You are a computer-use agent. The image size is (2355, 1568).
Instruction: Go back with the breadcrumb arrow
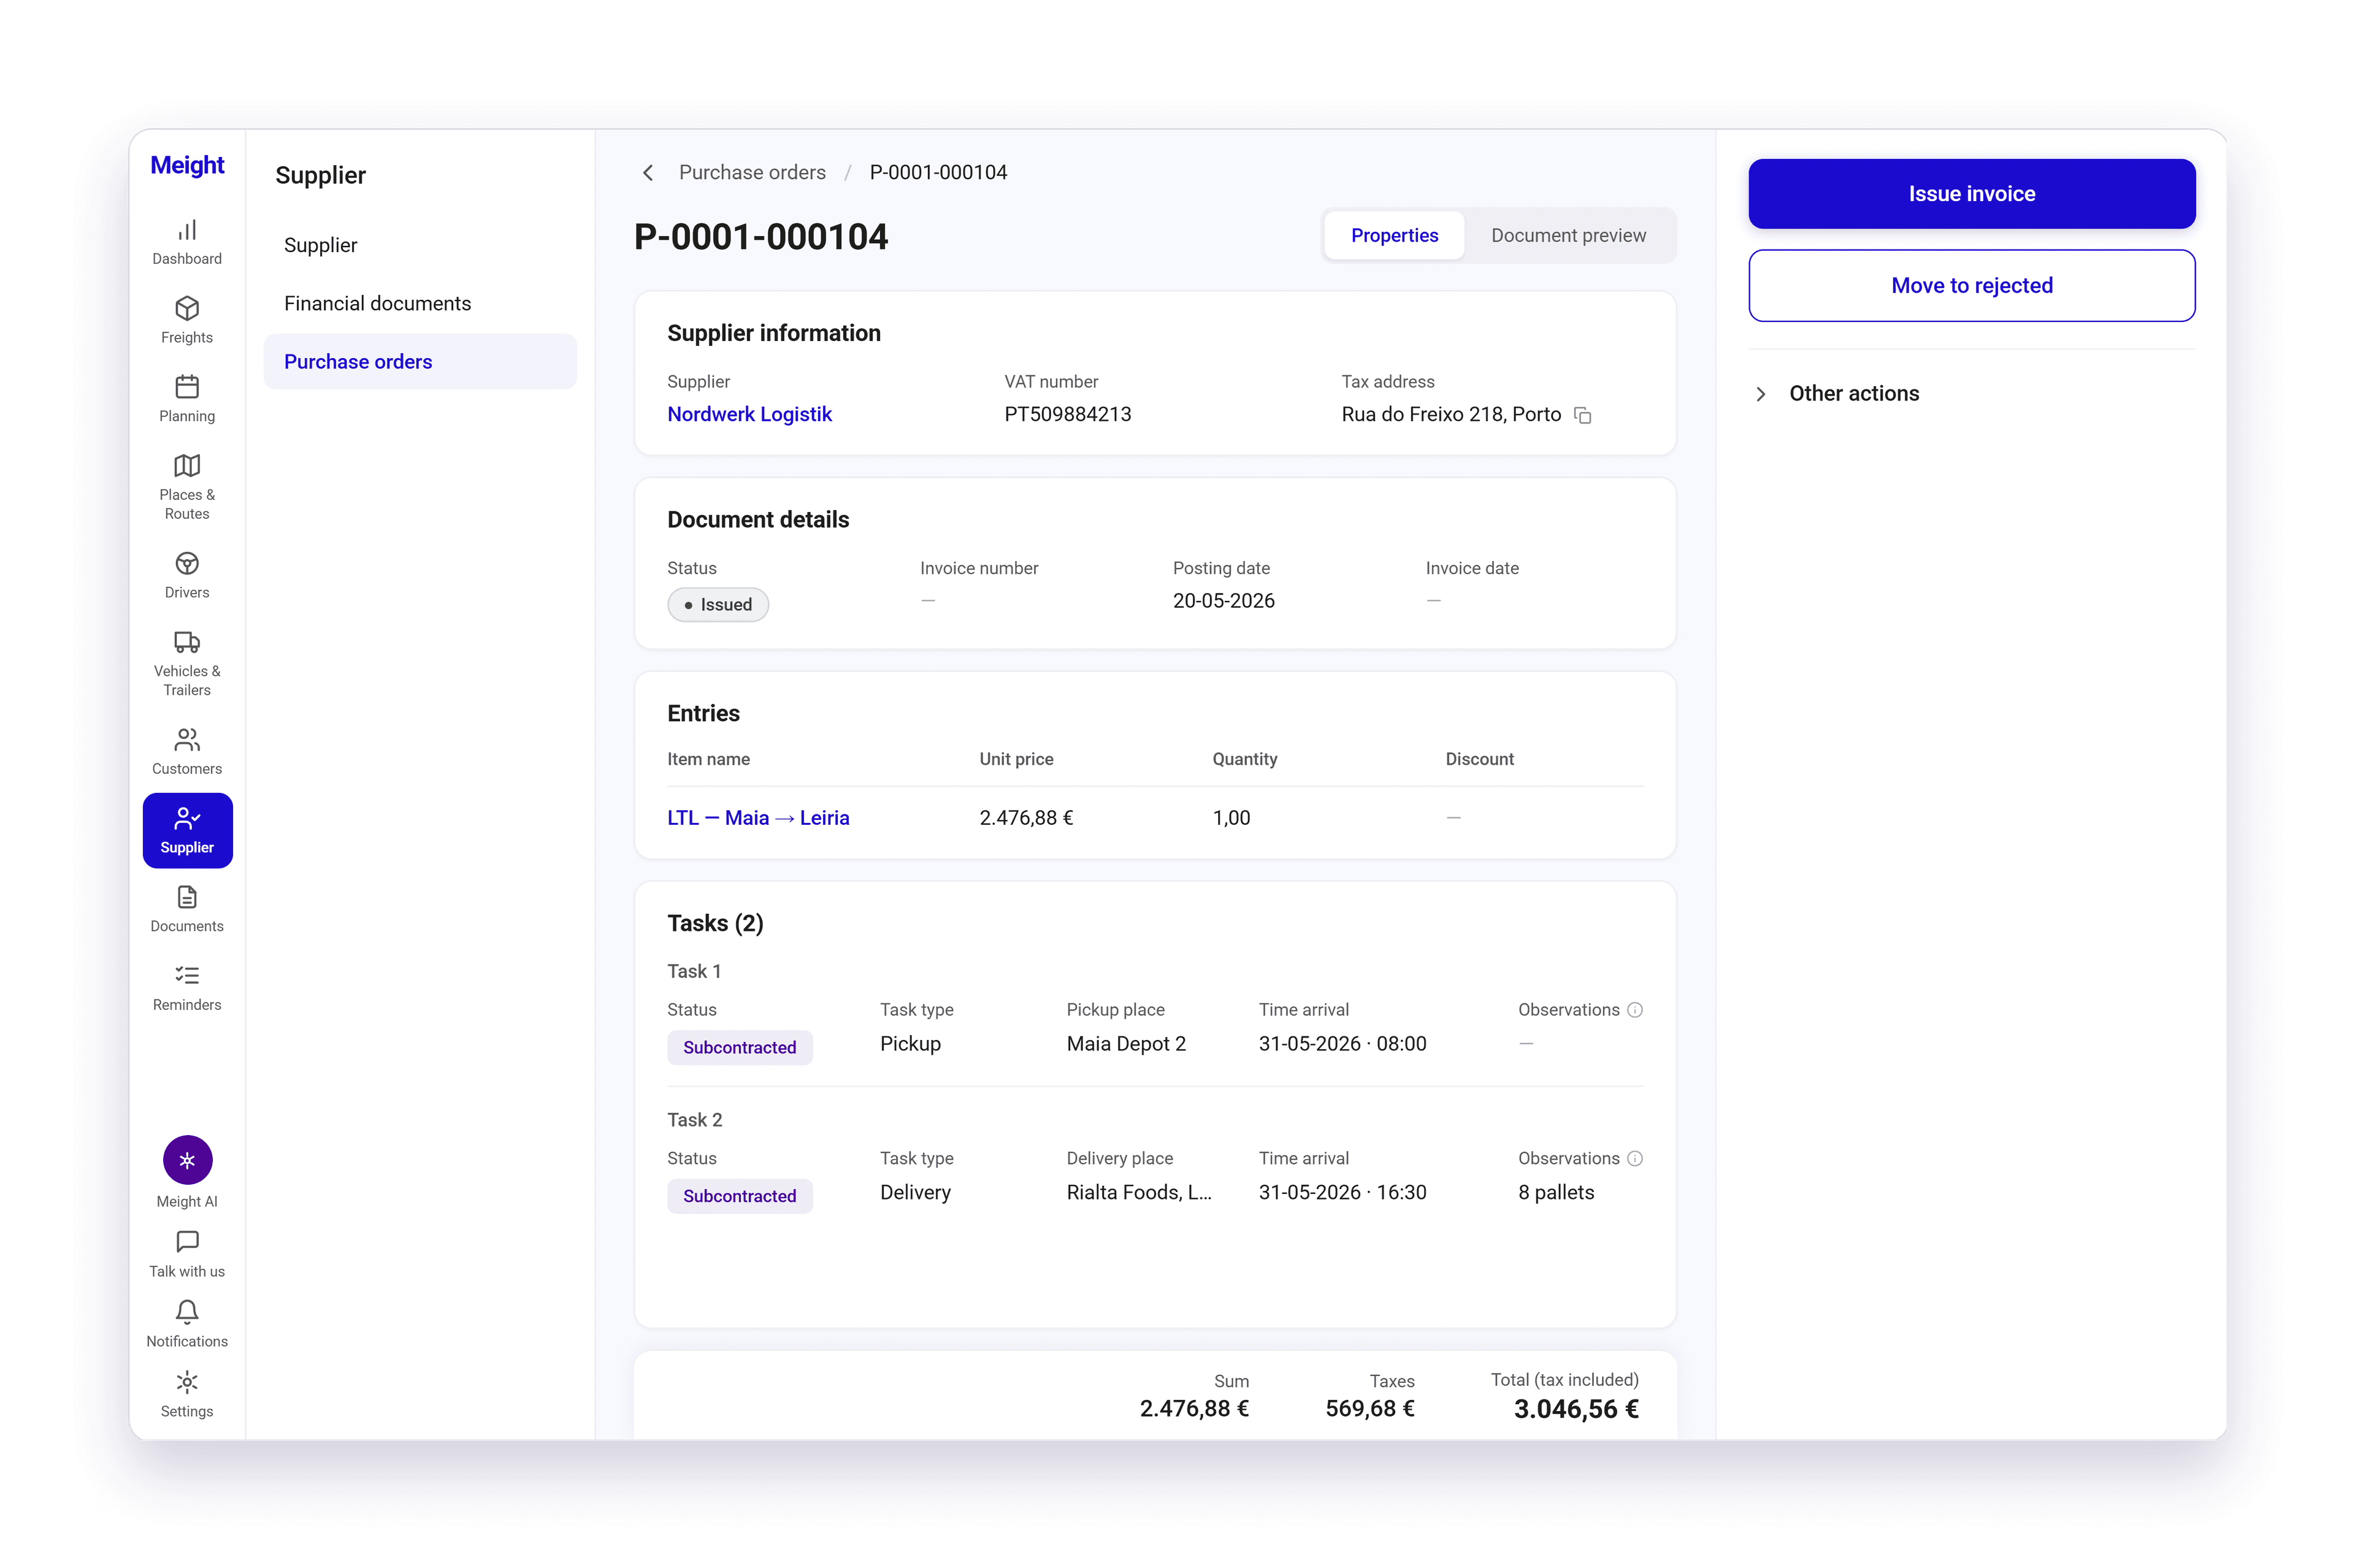tap(648, 173)
